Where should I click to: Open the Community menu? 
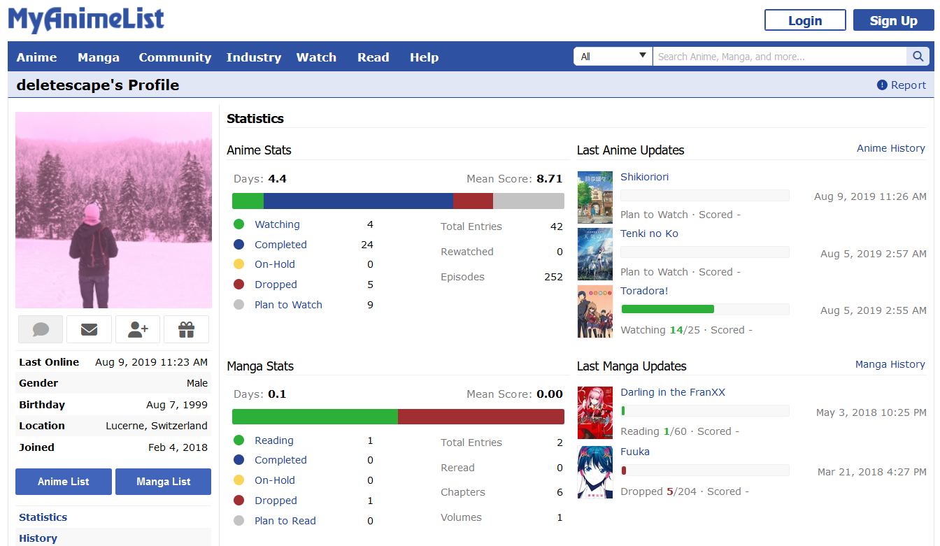(175, 57)
